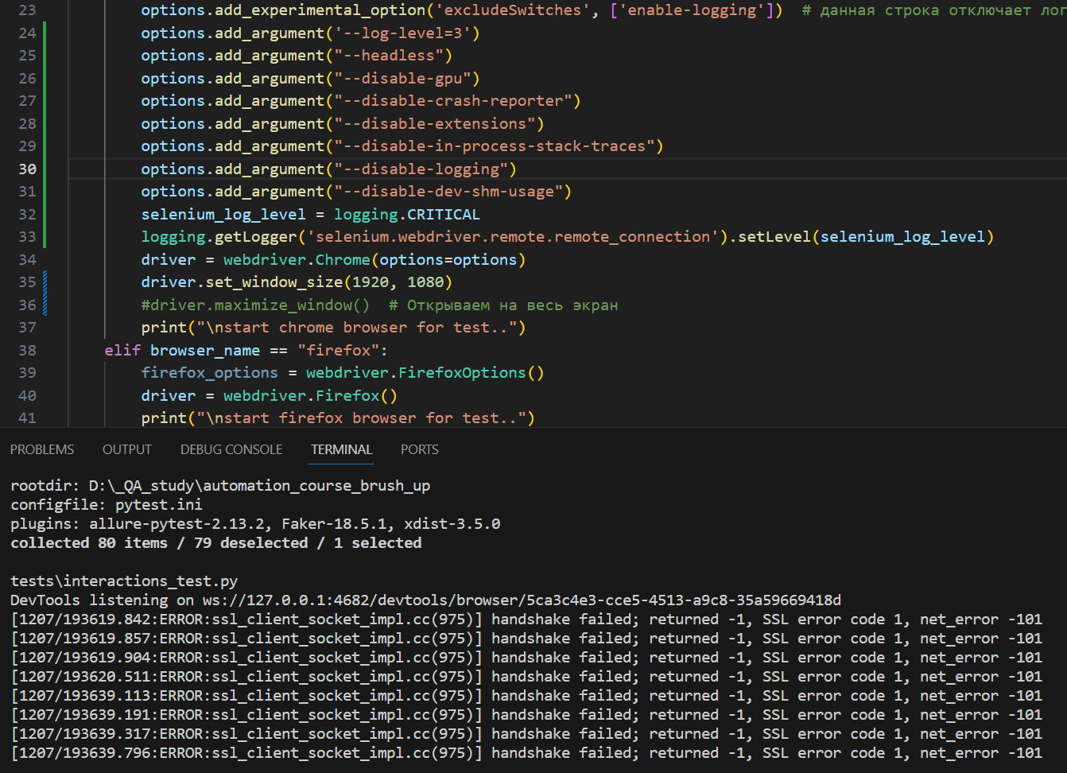Image resolution: width=1067 pixels, height=773 pixels.
Task: Click 'collected 80 items' terminal line
Action: click(x=216, y=543)
